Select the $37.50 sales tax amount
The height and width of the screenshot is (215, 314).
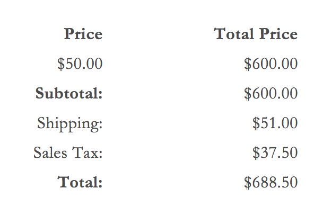point(275,153)
